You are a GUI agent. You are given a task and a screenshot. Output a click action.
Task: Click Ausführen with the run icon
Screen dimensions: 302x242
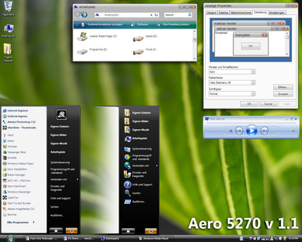(135, 202)
